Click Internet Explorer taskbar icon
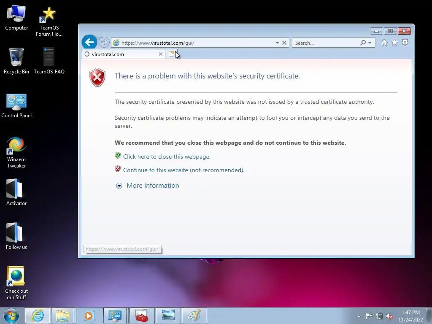The height and width of the screenshot is (324, 432). point(38,316)
